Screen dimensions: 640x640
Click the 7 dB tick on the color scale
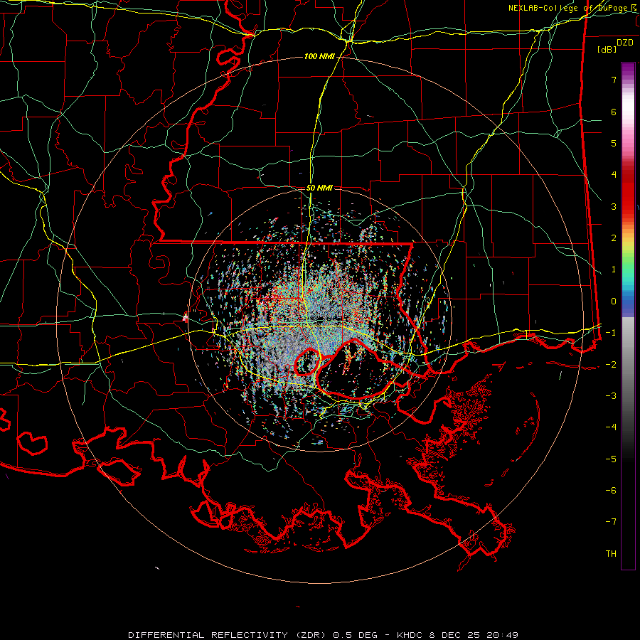click(x=614, y=80)
